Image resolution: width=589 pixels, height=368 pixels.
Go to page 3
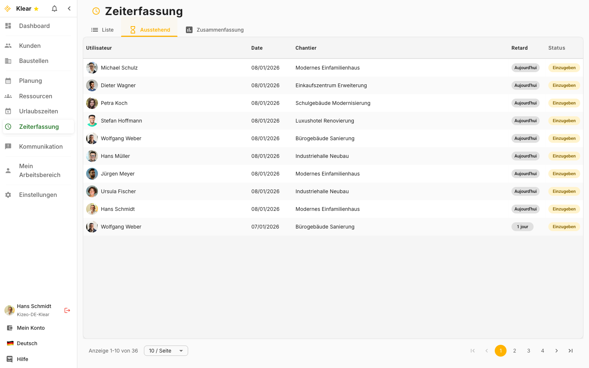click(x=528, y=351)
